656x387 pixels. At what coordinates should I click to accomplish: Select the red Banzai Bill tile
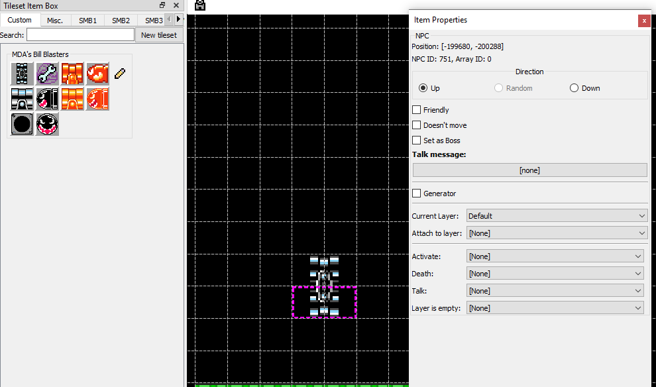click(97, 99)
